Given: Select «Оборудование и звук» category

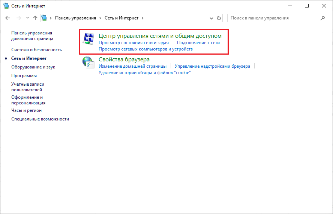Looking at the screenshot, I should 33,67.
